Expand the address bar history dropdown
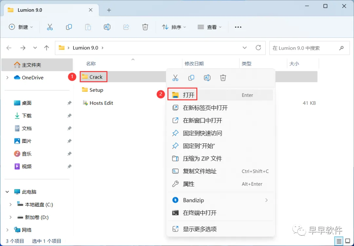The width and height of the screenshot is (354, 246). tap(245, 47)
